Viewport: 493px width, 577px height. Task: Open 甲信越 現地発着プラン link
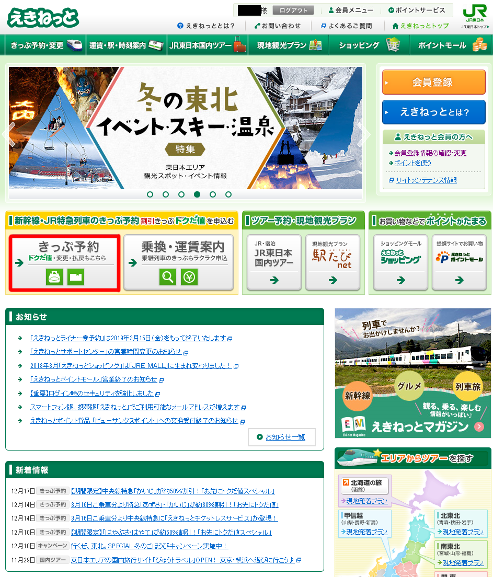click(367, 532)
